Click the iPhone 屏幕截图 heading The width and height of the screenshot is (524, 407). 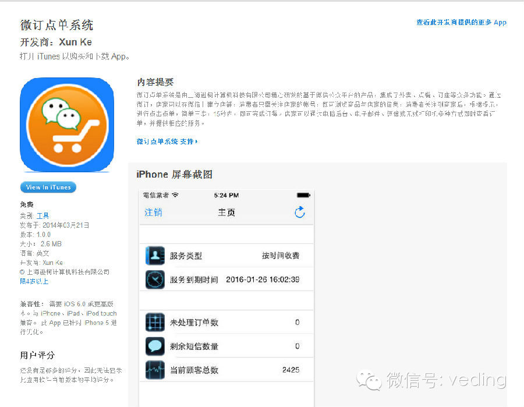[x=174, y=175]
